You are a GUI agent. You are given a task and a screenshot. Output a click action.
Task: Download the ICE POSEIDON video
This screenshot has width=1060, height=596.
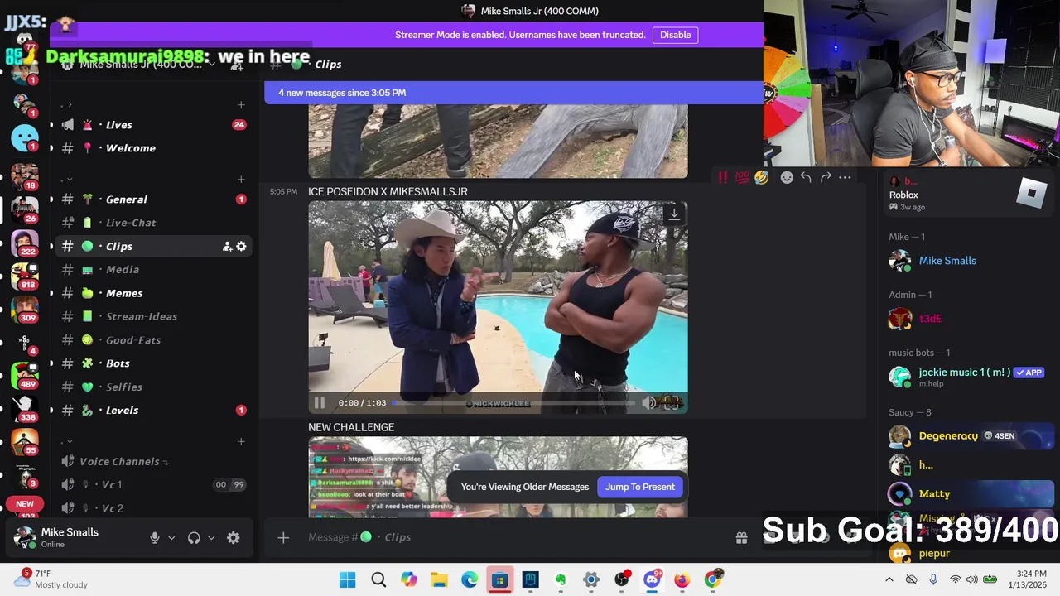click(674, 214)
